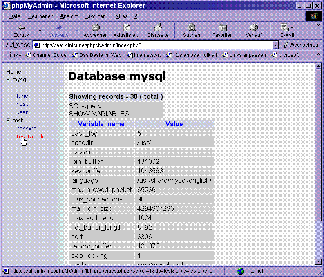Select the user table in mysql
324x277 pixels.
point(22,112)
